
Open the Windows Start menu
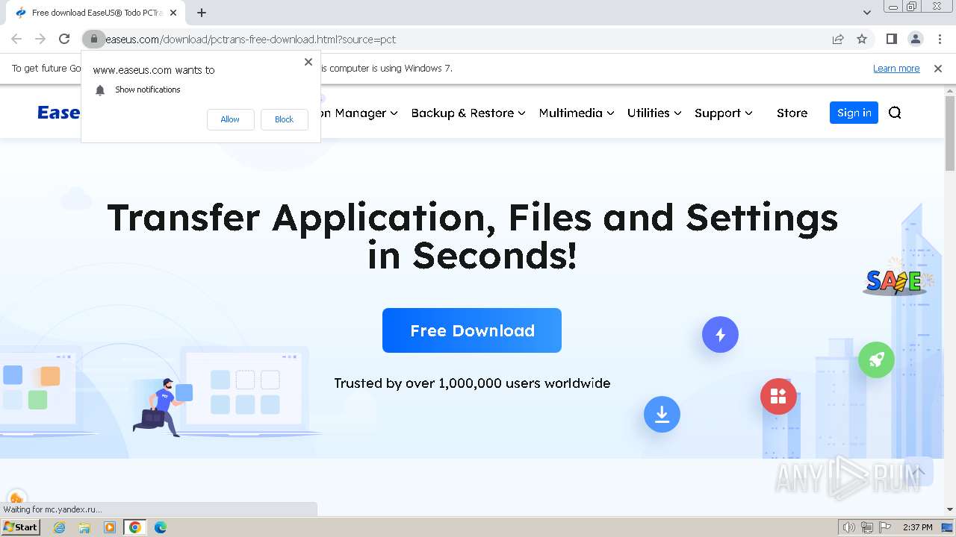point(21,527)
